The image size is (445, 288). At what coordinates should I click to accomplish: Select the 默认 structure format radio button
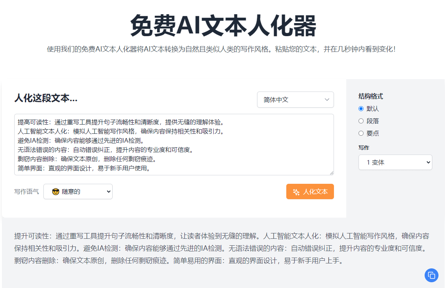point(361,109)
